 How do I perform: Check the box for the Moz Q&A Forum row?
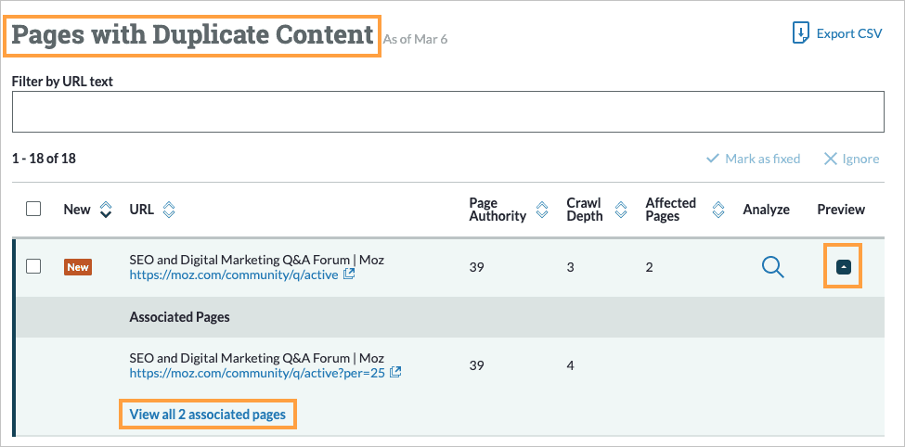[x=33, y=266]
